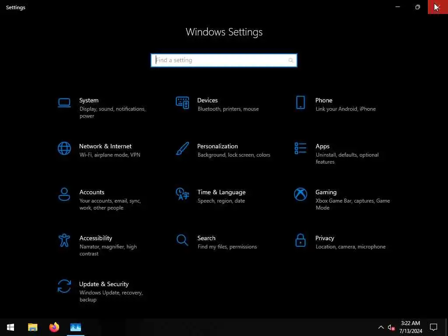The width and height of the screenshot is (448, 336).
Task: Click into the Find a setting field
Action: pos(224,60)
